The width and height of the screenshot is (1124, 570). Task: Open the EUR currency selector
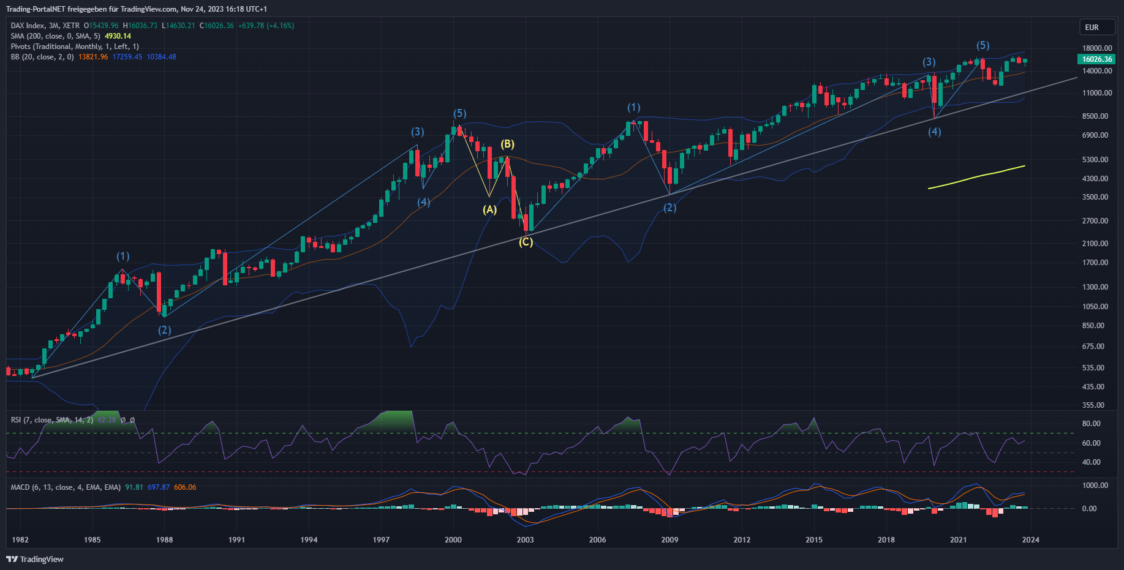tap(1092, 28)
